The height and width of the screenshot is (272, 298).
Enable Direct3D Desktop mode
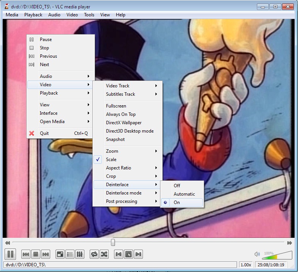click(128, 131)
